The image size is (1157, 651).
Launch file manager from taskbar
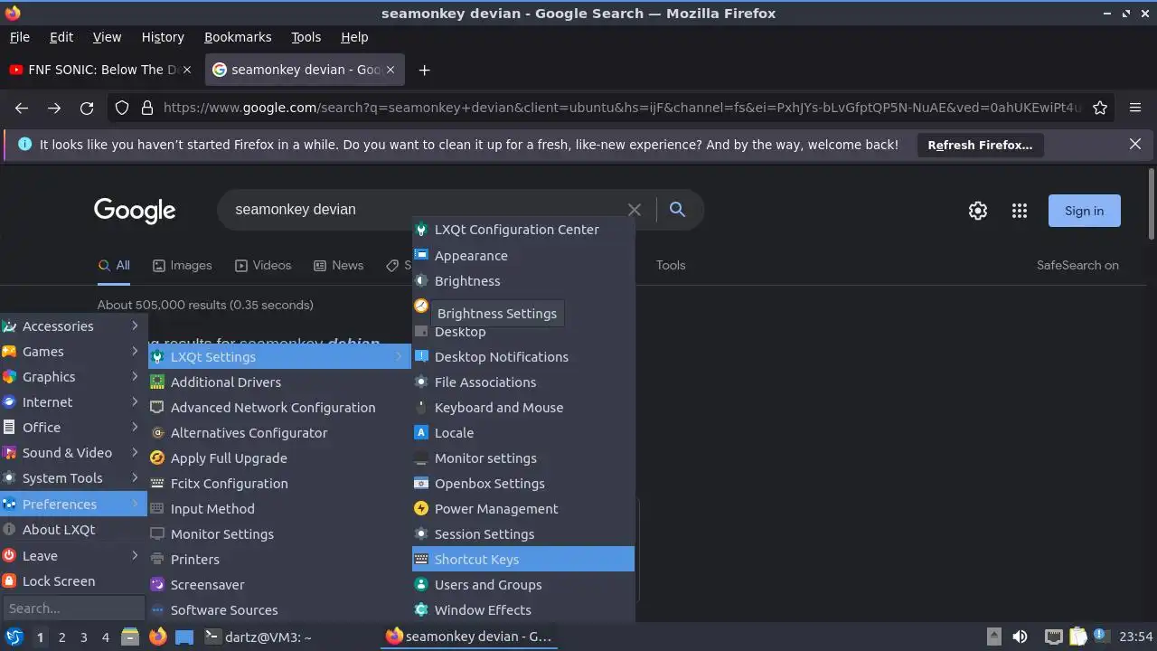[x=130, y=637]
